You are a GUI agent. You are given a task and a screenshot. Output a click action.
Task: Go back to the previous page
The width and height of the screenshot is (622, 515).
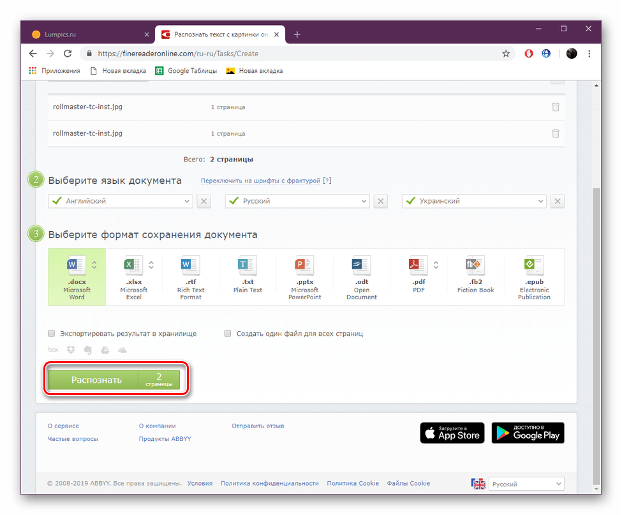click(33, 54)
